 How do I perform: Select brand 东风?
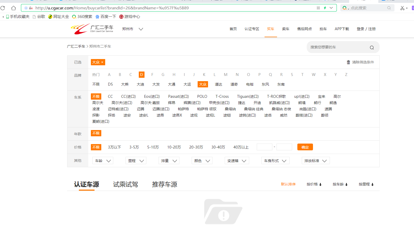pyautogui.click(x=265, y=84)
